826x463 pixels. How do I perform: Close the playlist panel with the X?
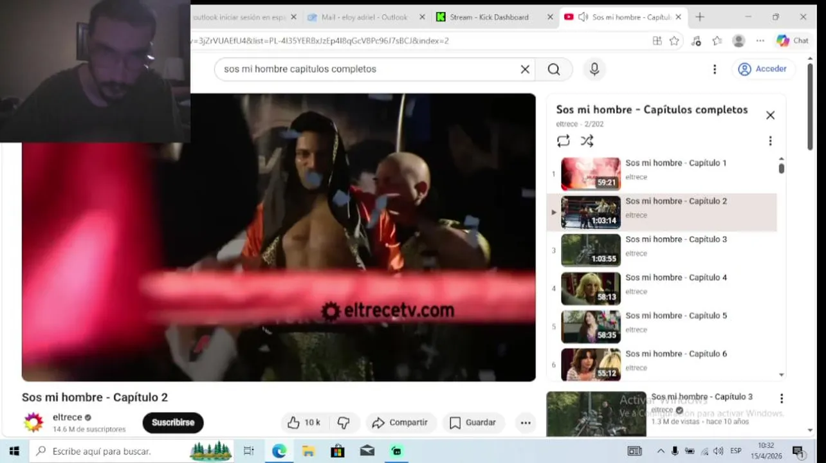pos(770,115)
